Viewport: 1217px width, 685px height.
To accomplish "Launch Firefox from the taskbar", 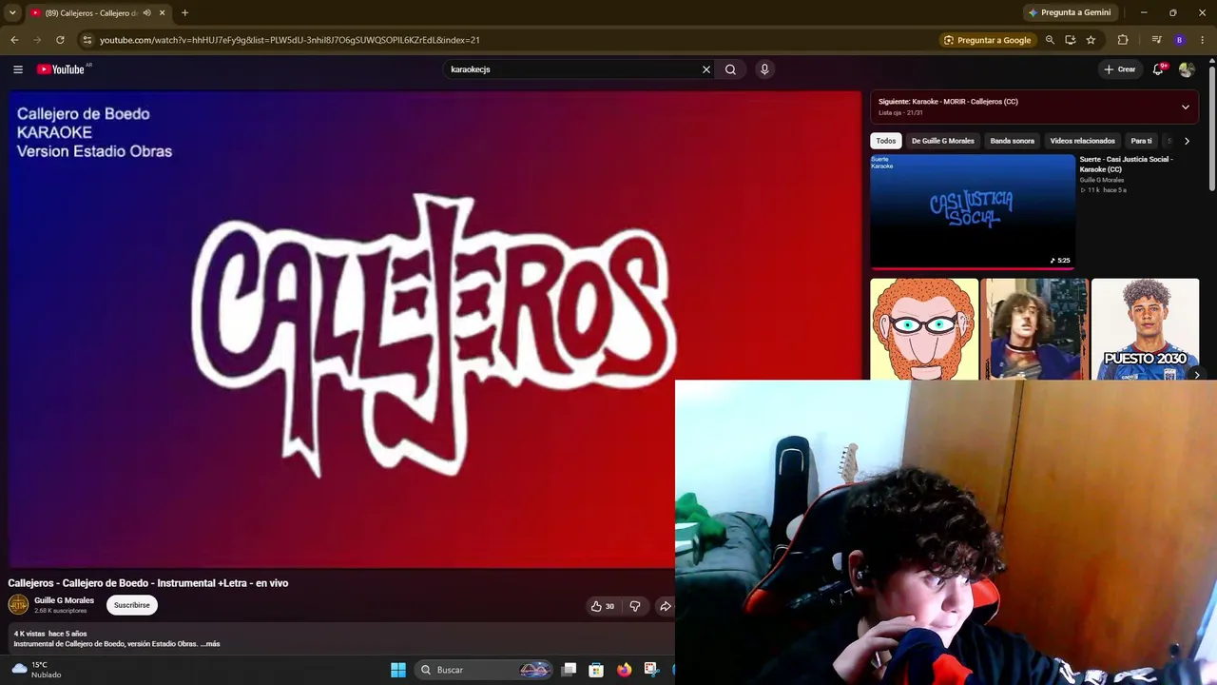I will tap(624, 670).
